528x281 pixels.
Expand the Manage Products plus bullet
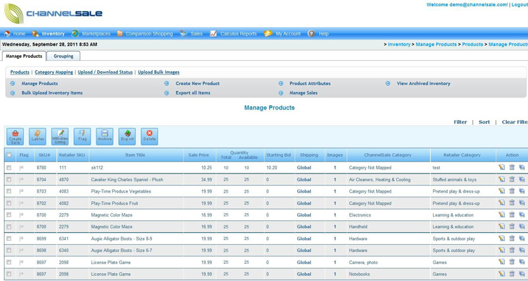pyautogui.click(x=13, y=84)
